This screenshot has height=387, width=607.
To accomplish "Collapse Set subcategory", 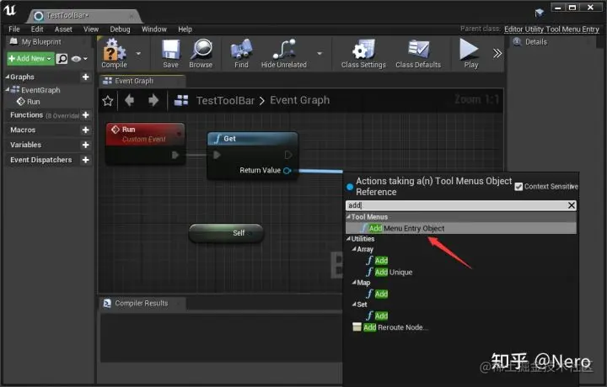I will click(354, 305).
